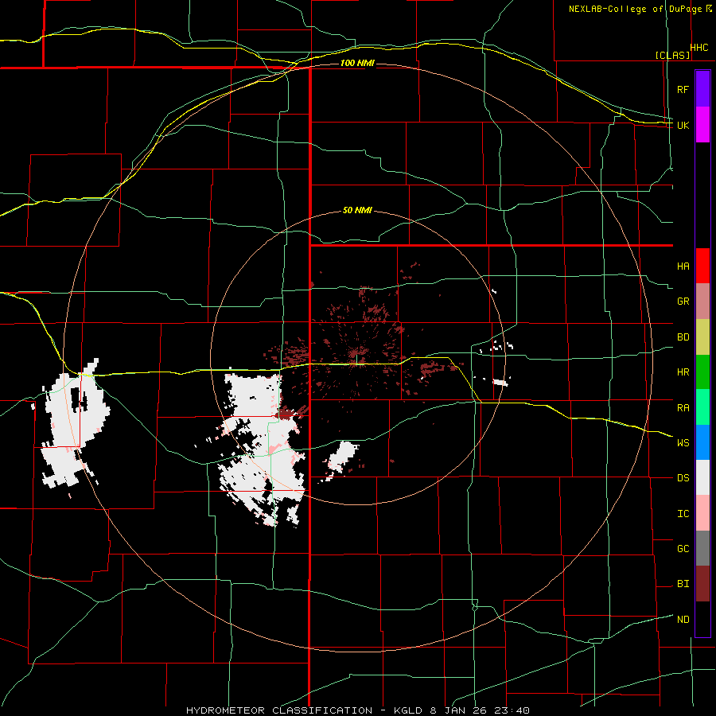This screenshot has width=716, height=716.
Task: Click the 100 NMI range ring label
Action: pos(357,63)
